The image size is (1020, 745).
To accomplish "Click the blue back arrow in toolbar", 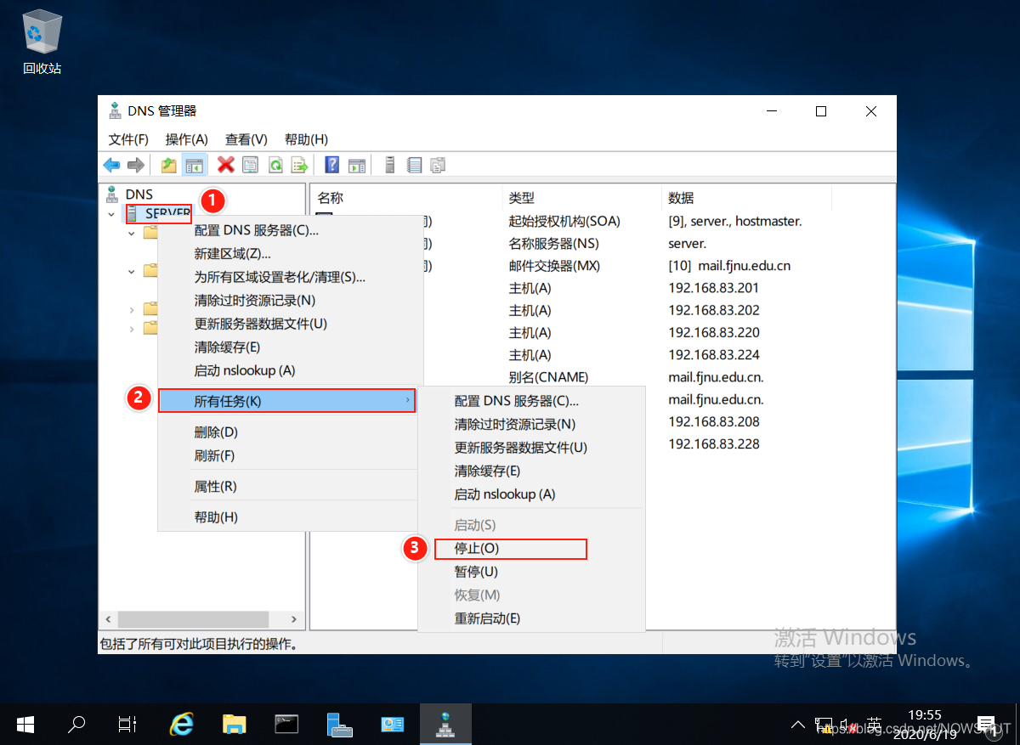I will [111, 165].
